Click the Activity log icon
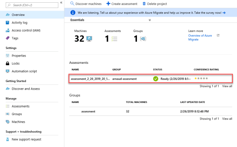Image resolution: width=237 pixels, height=147 pixels. 7,23
